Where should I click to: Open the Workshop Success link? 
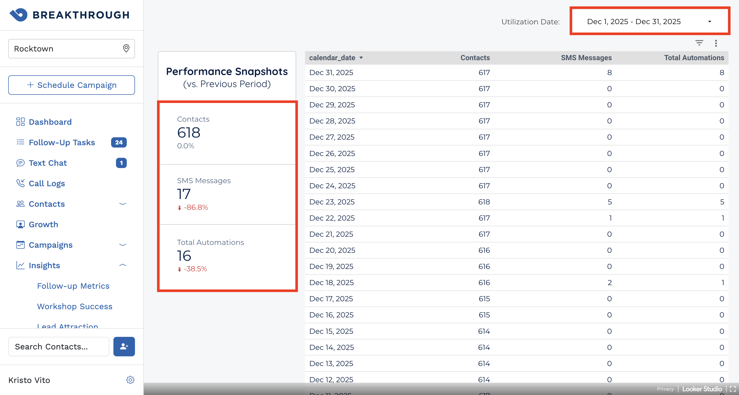[x=75, y=306]
